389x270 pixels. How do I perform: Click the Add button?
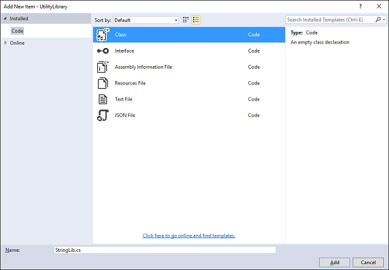(335, 262)
